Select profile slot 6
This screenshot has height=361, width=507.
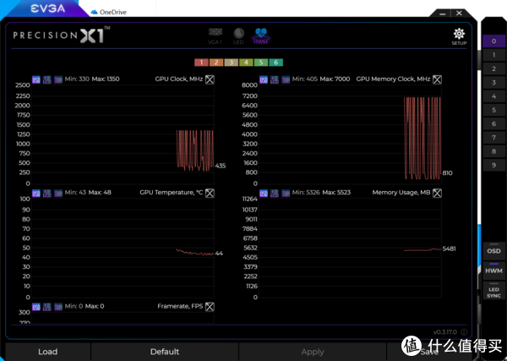(493, 124)
